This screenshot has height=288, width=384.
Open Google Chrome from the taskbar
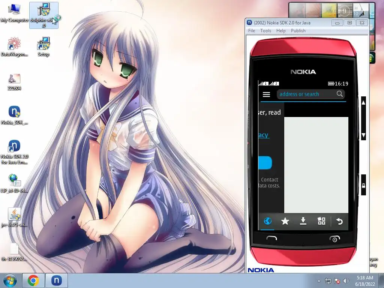pos(33,280)
